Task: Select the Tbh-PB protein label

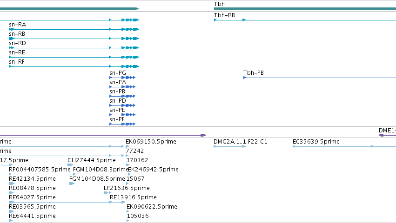Action: point(253,73)
